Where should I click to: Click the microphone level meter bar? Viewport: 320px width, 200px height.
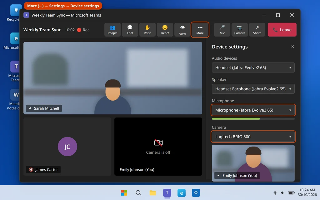tap(253, 119)
